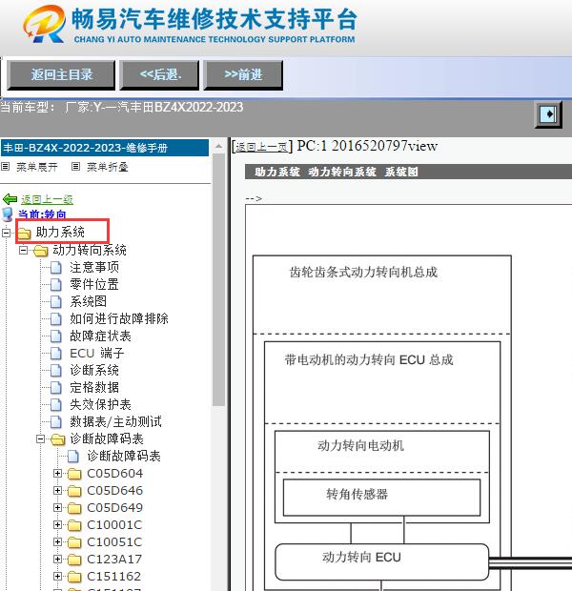Collapse the 动力转向系统 tree node
Viewport: 572px width, 591px height.
pos(23,251)
